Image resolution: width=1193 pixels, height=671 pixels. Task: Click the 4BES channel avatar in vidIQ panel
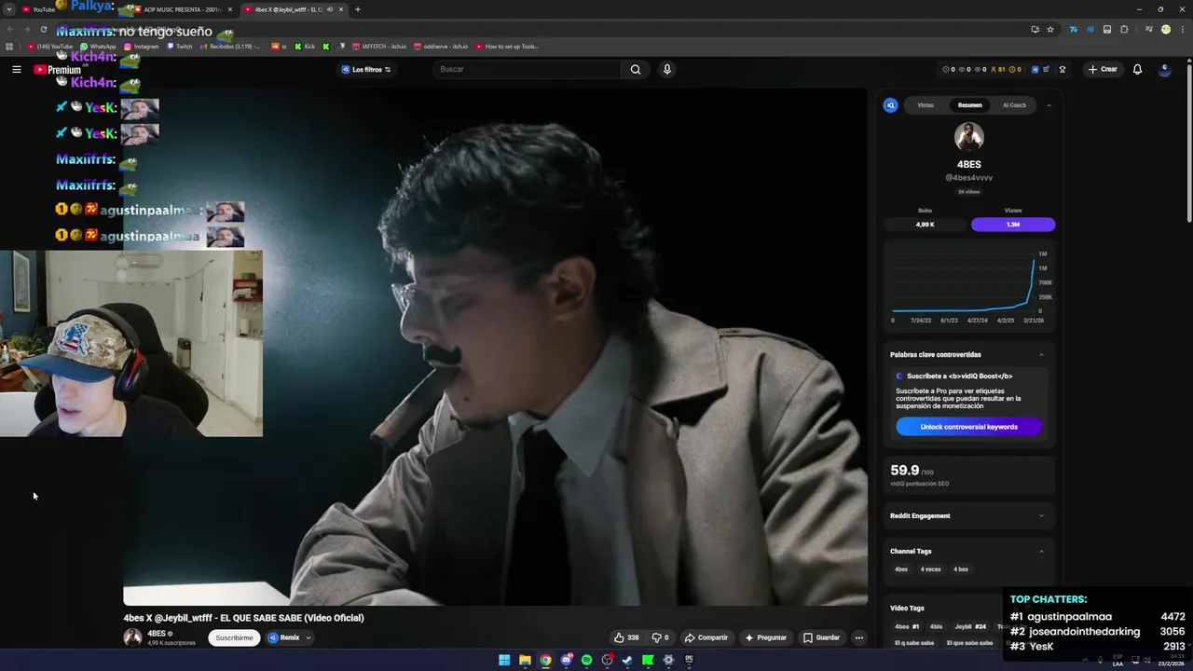969,137
